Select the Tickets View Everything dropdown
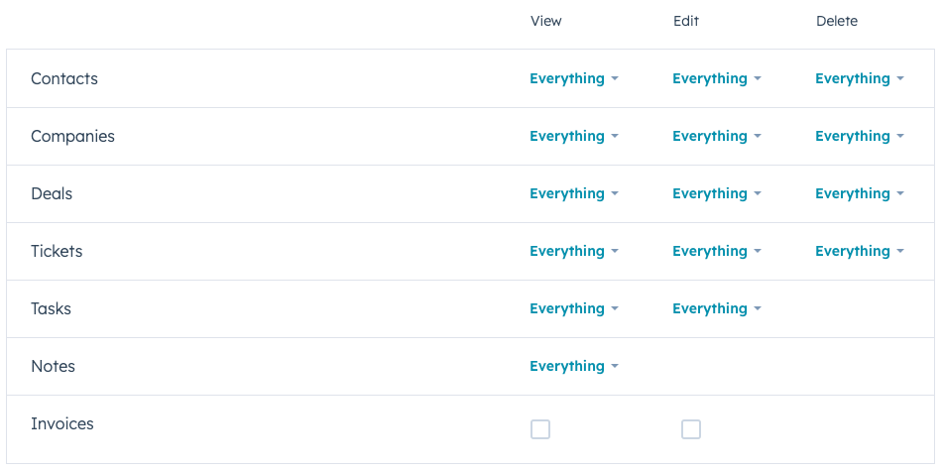 [574, 251]
